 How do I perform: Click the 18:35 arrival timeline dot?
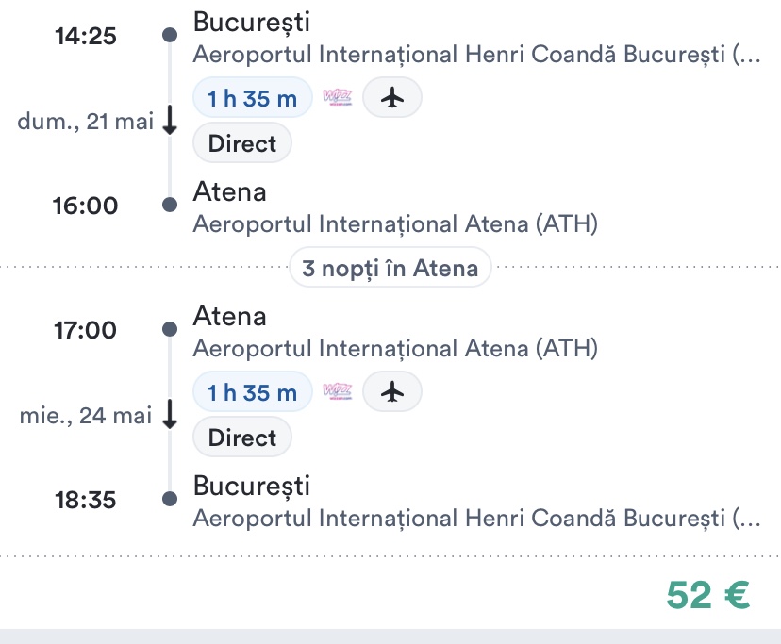point(170,499)
